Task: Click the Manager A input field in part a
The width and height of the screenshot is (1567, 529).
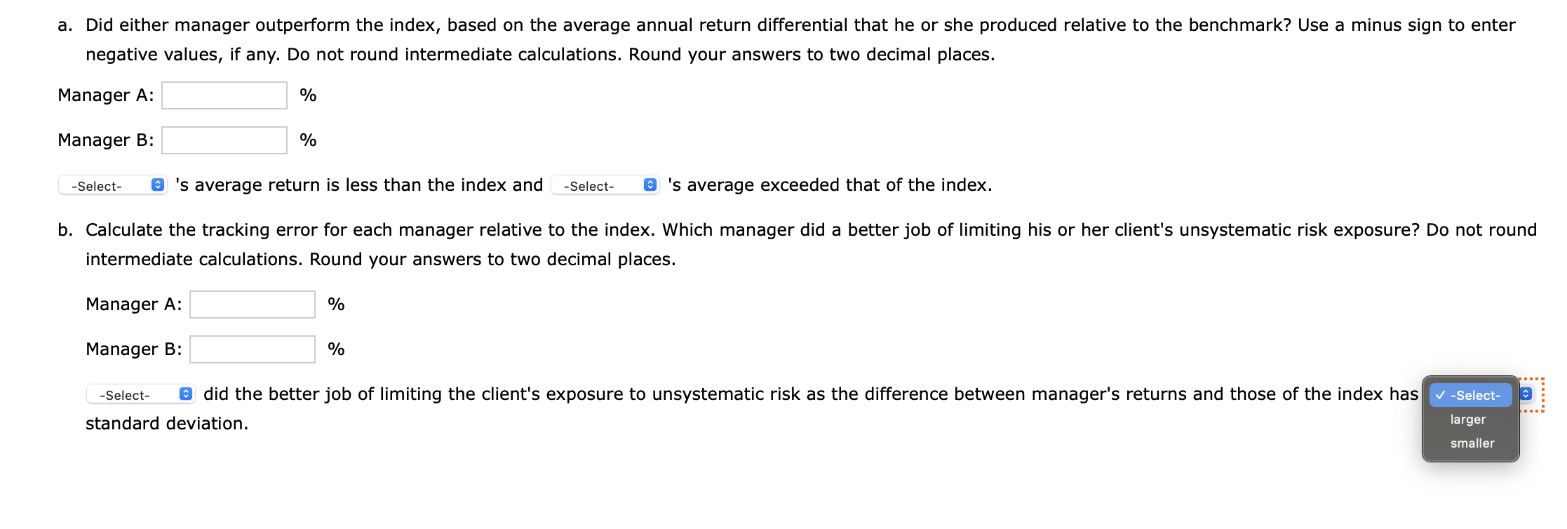Action: point(223,95)
